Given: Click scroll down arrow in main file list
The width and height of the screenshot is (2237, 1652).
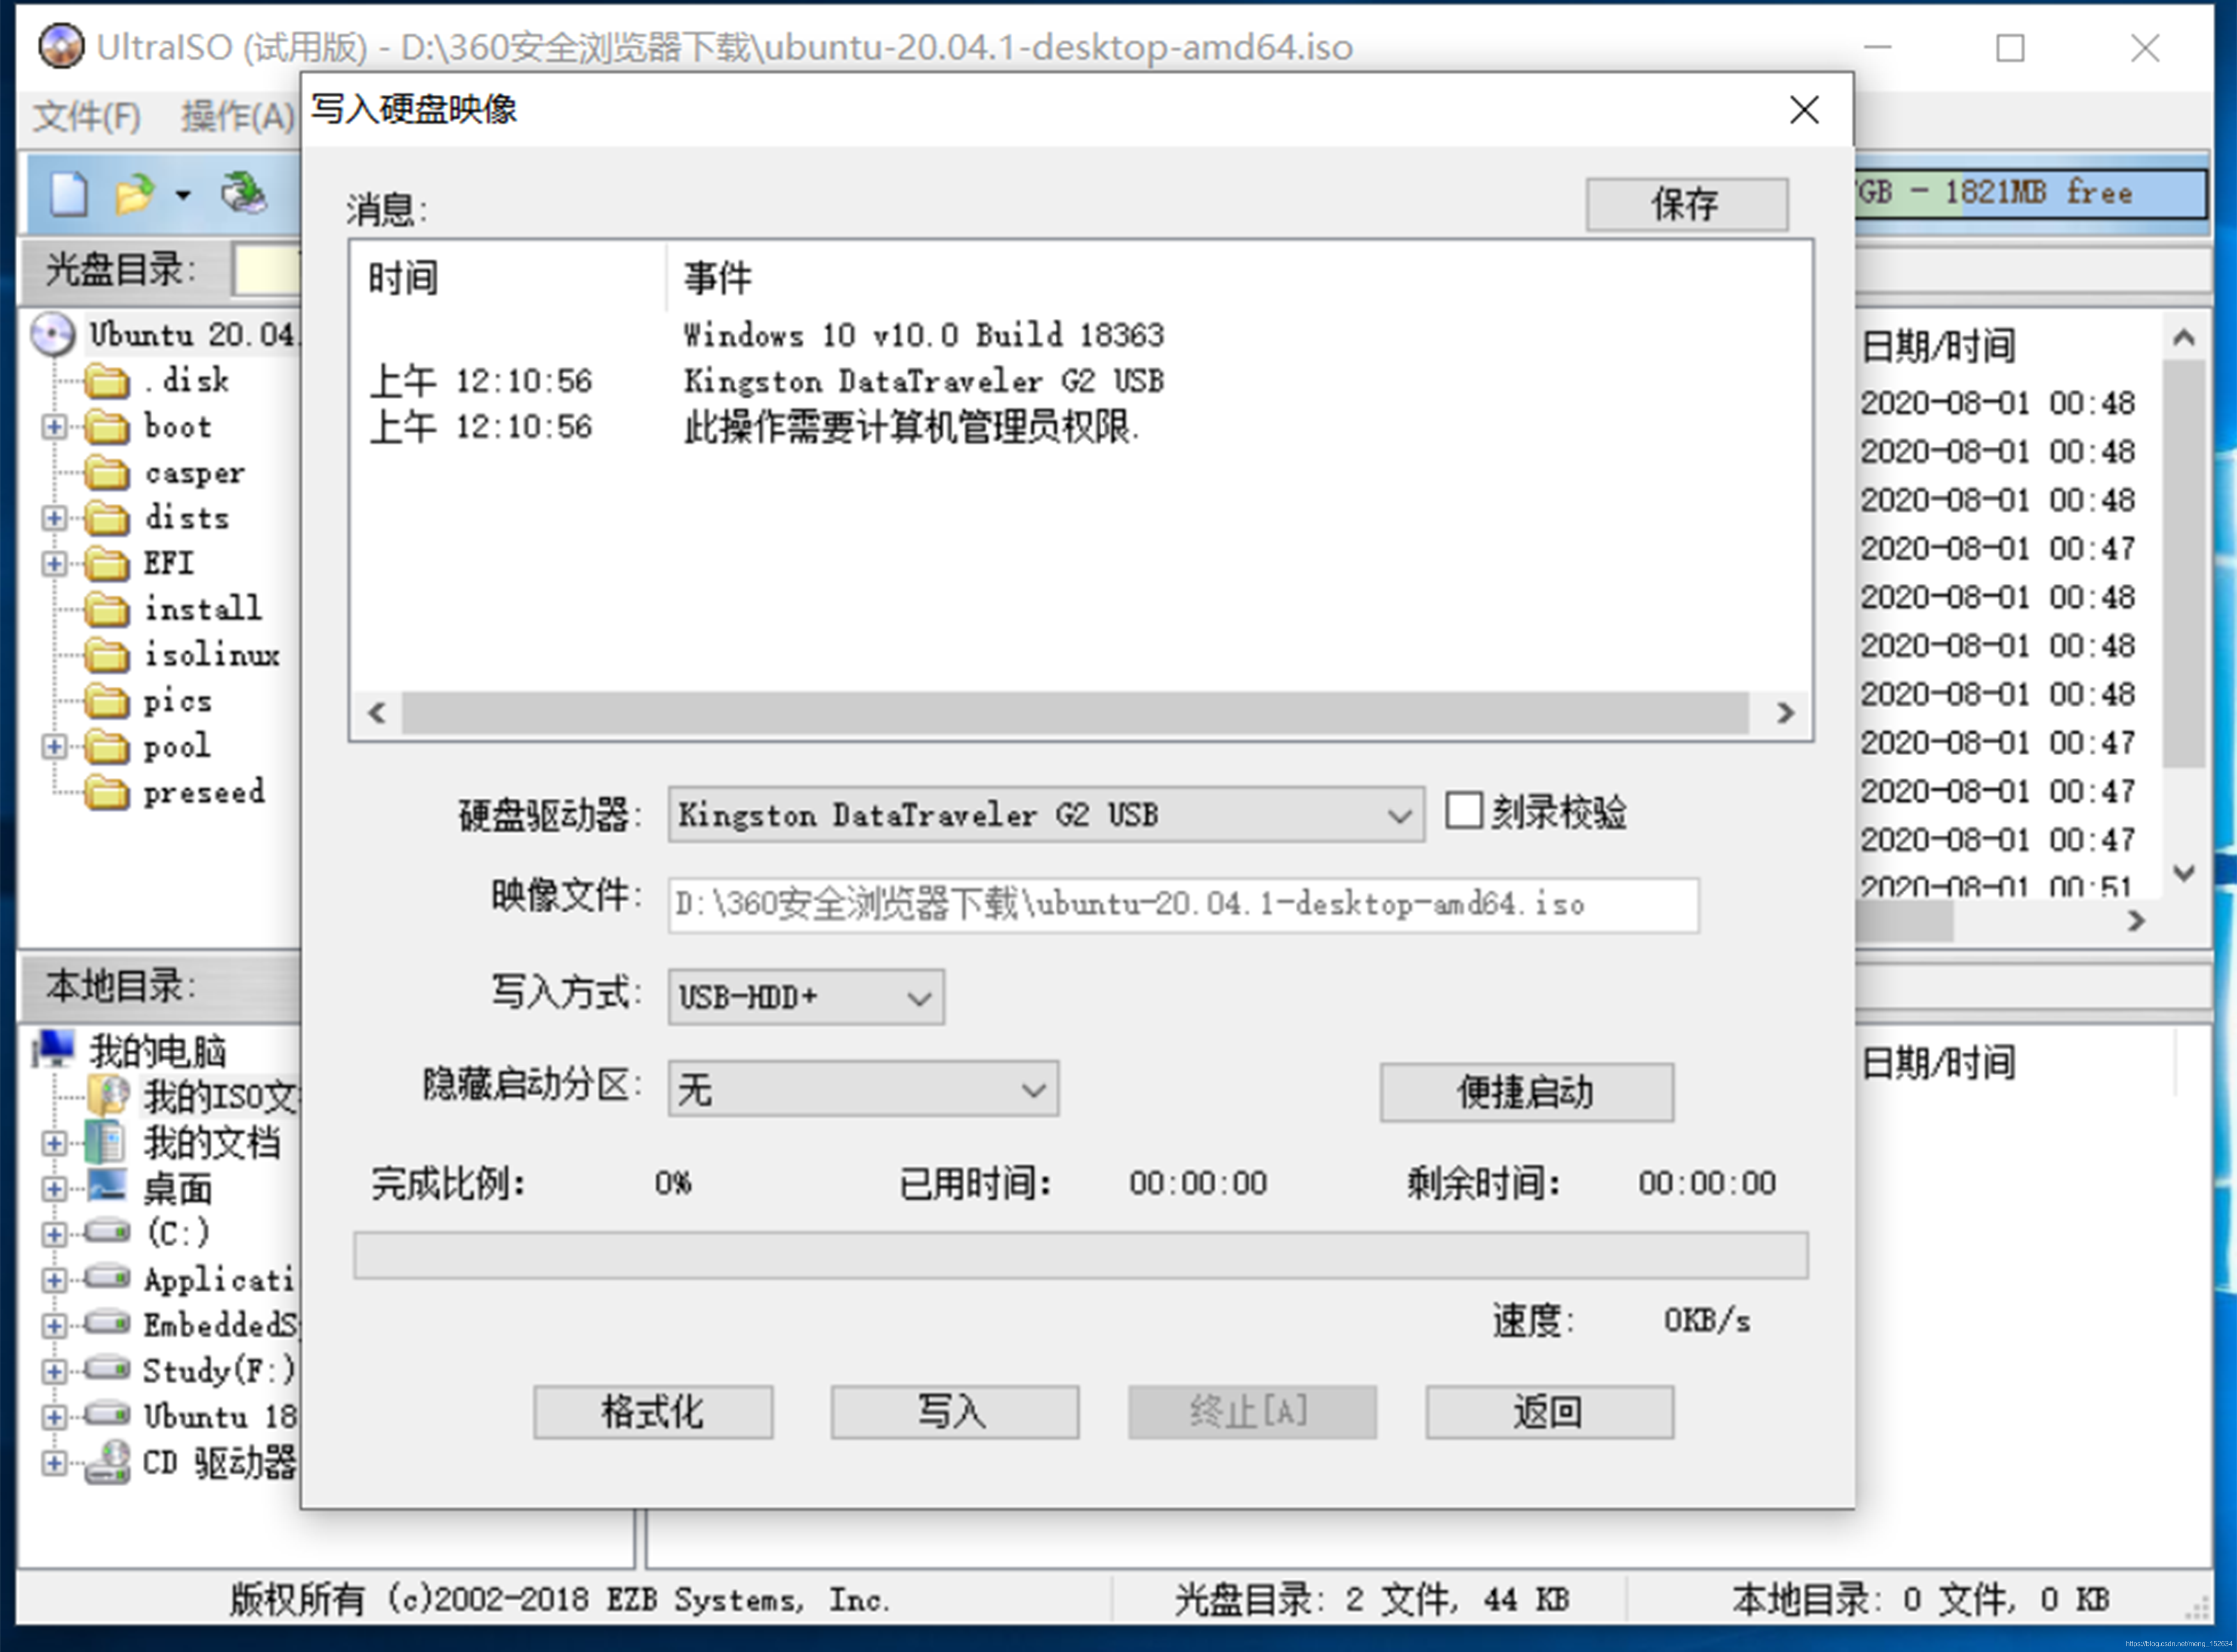Looking at the screenshot, I should (x=2184, y=873).
